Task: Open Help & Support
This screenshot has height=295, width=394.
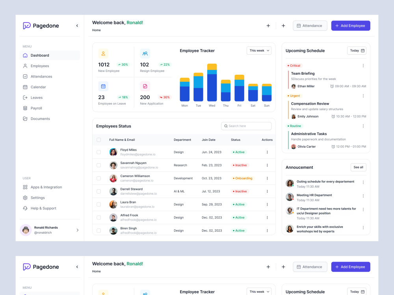Action: point(50,208)
